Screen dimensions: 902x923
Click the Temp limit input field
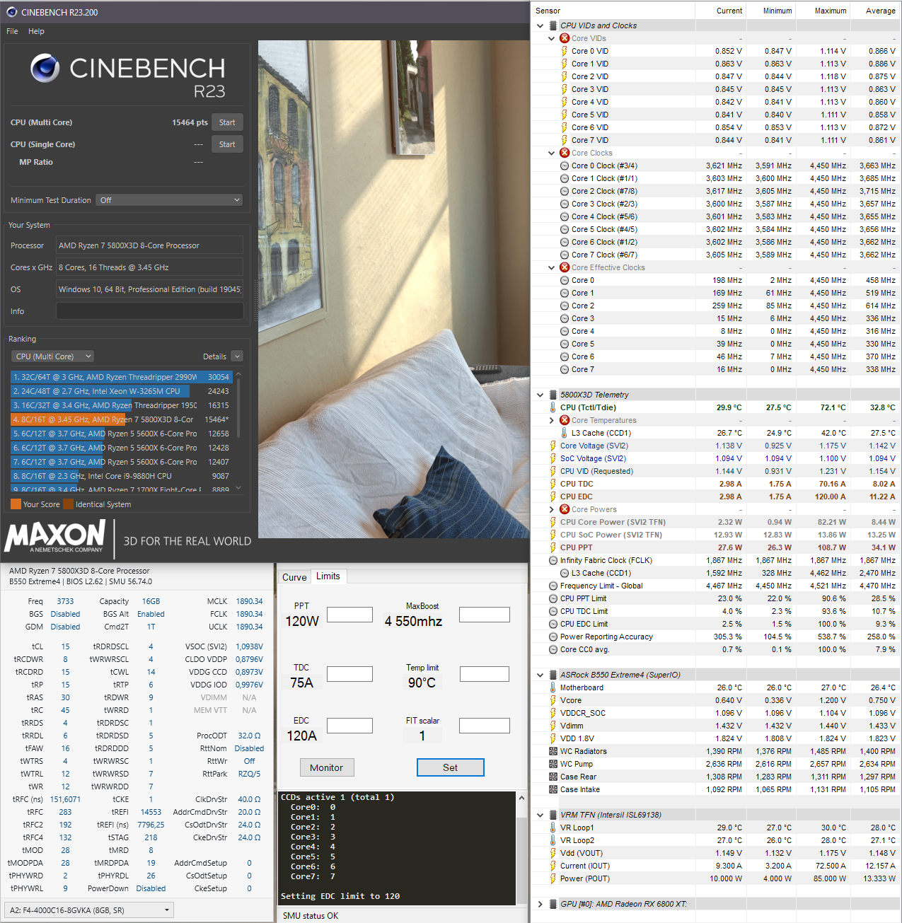485,674
